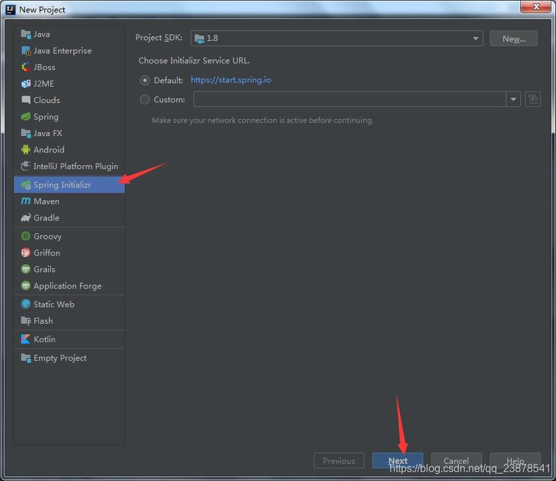Open the https://start.spring.io link
Image resolution: width=556 pixels, height=481 pixels.
[231, 80]
